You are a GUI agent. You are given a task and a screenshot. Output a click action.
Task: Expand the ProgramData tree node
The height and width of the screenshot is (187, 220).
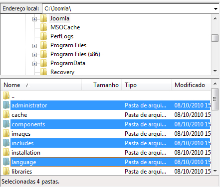click(34, 64)
